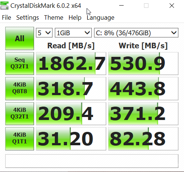Minimize the CrystalDiskMark window
The height and width of the screenshot is (172, 184).
pos(121,6)
